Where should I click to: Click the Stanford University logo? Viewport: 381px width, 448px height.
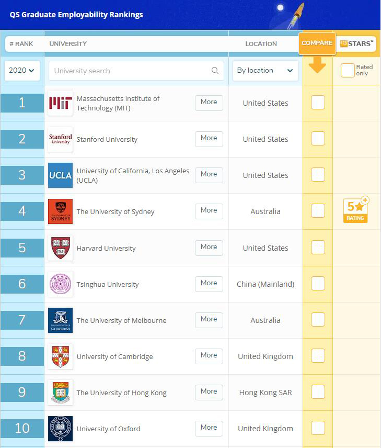coord(60,139)
